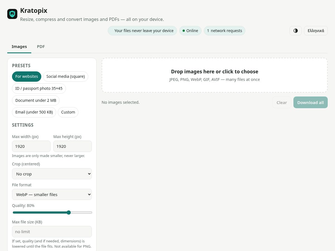
Task: Choose the Email (under 500 KB) preset
Action: point(34,112)
